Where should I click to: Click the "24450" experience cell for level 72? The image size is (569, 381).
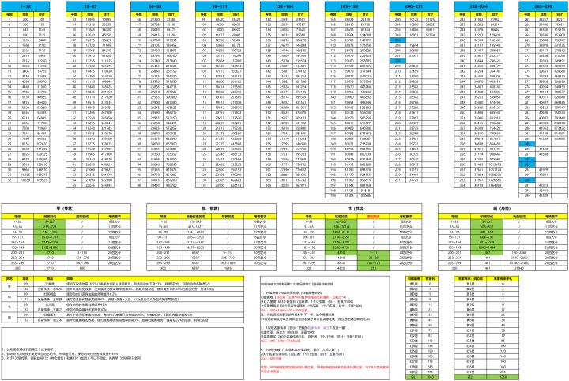(155, 51)
